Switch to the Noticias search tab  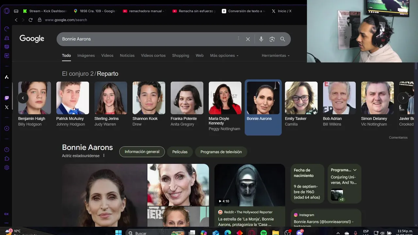click(x=127, y=55)
